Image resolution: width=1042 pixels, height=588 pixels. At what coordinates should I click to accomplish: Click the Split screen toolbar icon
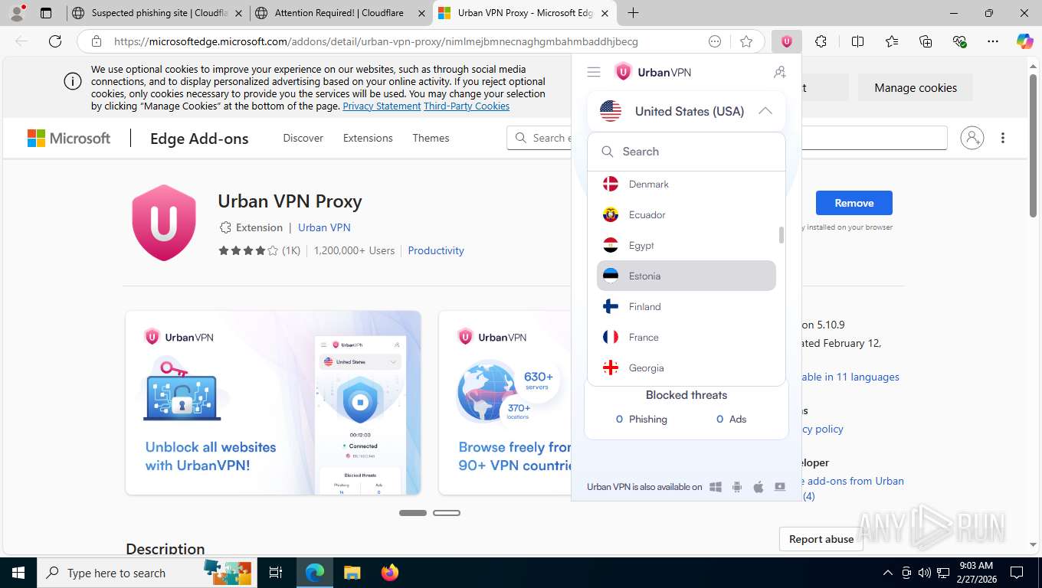point(858,41)
